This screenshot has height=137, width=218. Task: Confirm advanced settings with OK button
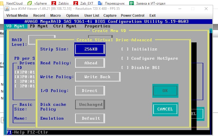point(165,91)
